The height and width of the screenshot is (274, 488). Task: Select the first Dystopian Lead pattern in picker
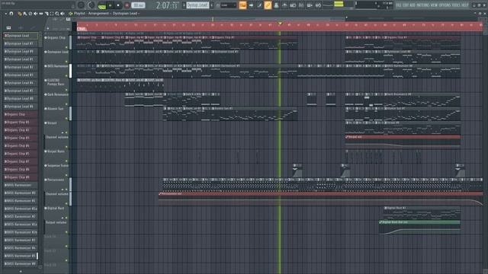pos(21,36)
